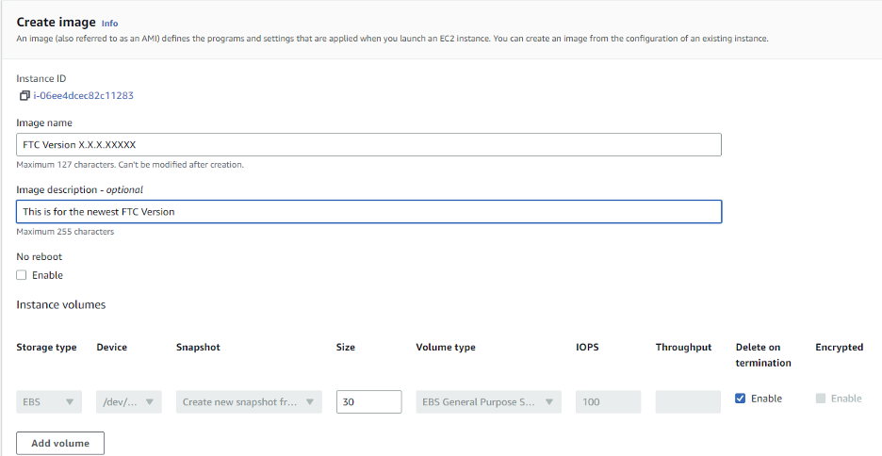
Task: Uncheck Delete on termination Enable checkbox
Action: pyautogui.click(x=741, y=399)
